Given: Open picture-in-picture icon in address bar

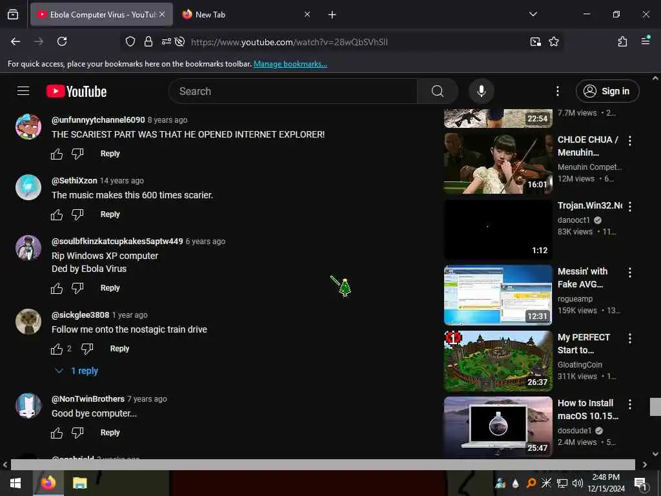Looking at the screenshot, I should pos(535,41).
